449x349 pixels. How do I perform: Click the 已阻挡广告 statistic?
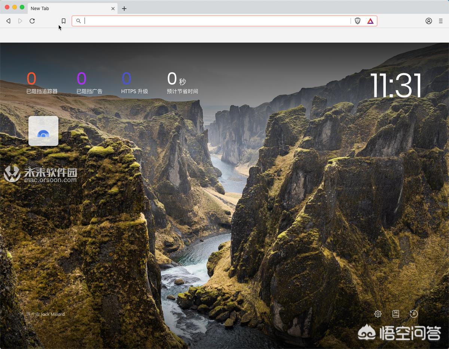(x=89, y=83)
